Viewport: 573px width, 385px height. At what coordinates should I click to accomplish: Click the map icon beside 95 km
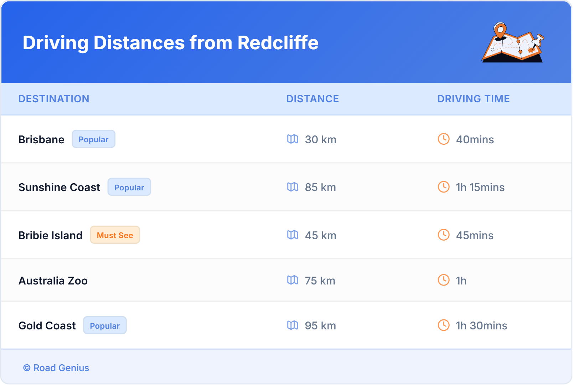coord(293,325)
